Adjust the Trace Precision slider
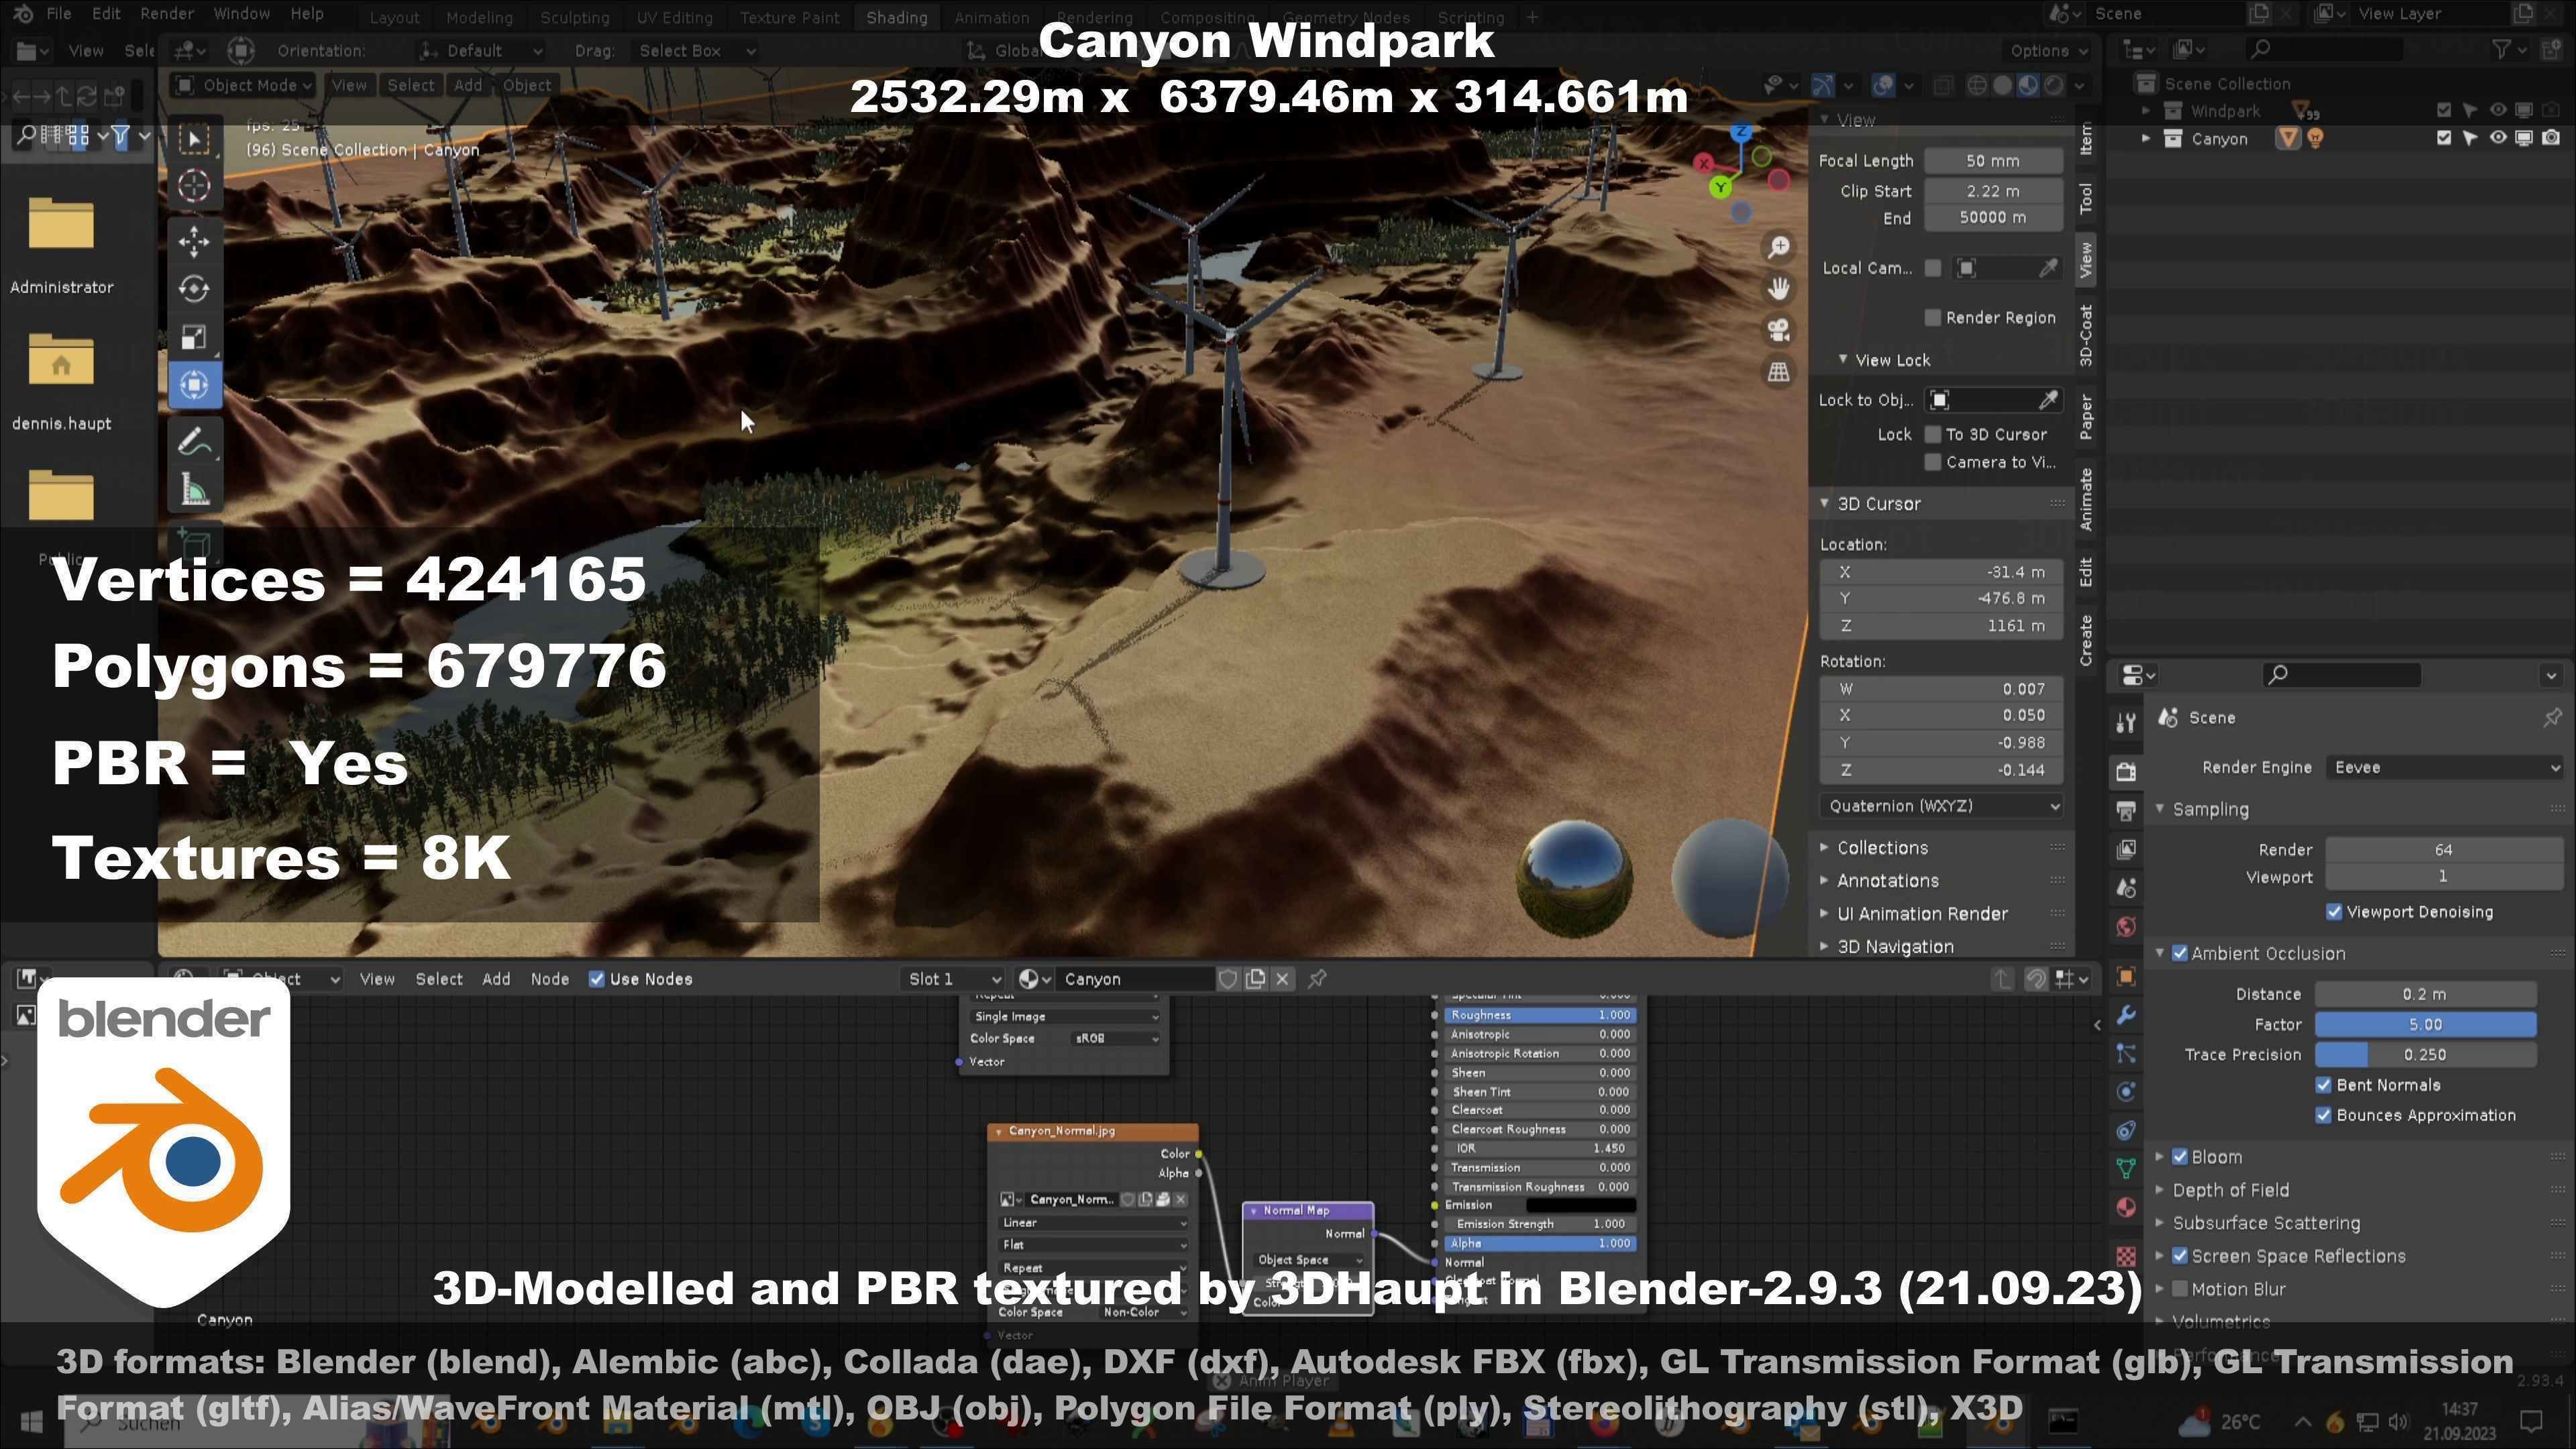2576x1449 pixels. 2425,1055
